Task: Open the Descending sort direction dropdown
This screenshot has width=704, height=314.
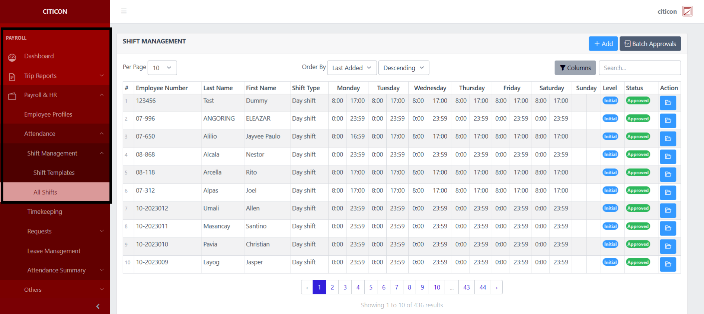Action: coord(403,68)
